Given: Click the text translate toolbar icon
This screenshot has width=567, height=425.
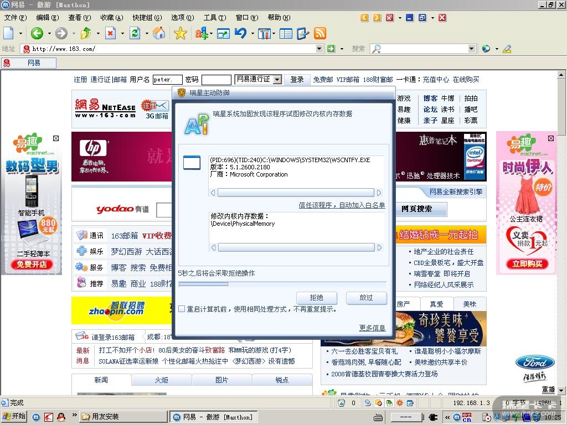Looking at the screenshot, I should pyautogui.click(x=202, y=34).
